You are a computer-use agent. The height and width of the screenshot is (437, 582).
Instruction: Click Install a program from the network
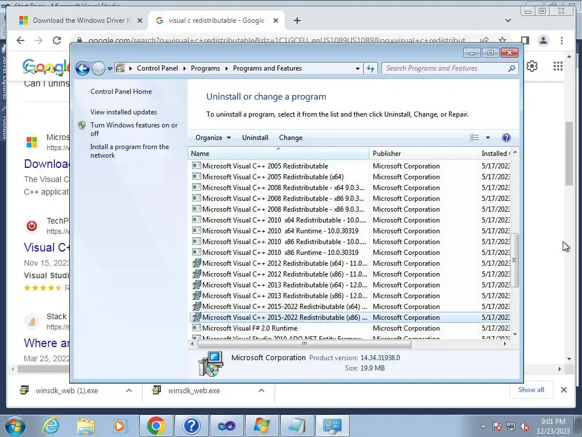(x=129, y=151)
